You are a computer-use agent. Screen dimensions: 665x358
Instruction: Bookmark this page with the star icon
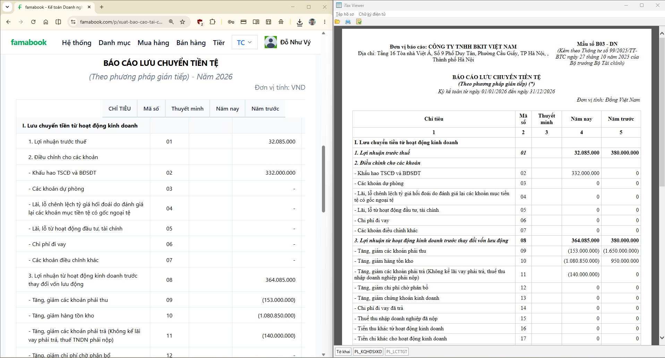182,22
